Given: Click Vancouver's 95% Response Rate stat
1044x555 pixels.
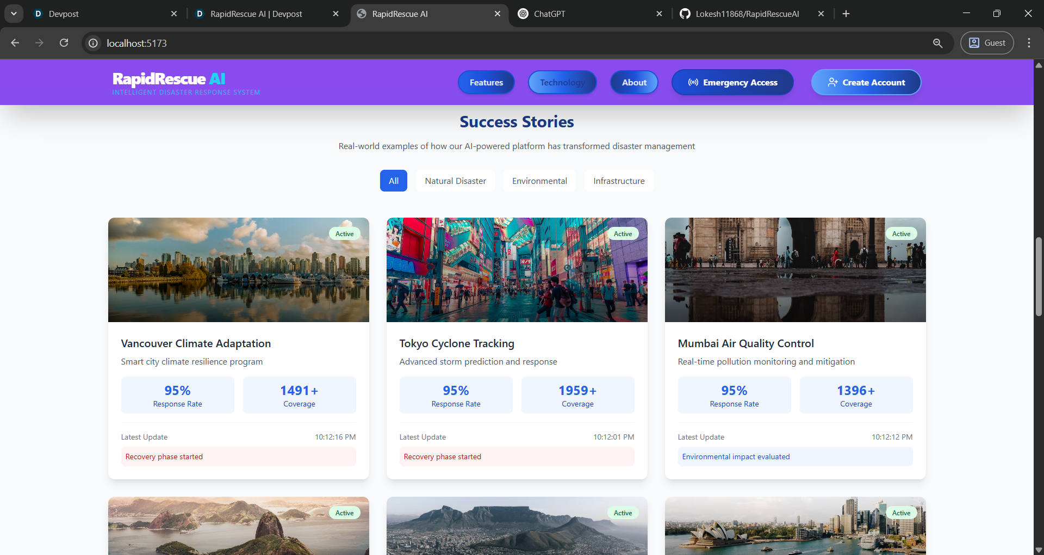Looking at the screenshot, I should click(x=178, y=395).
